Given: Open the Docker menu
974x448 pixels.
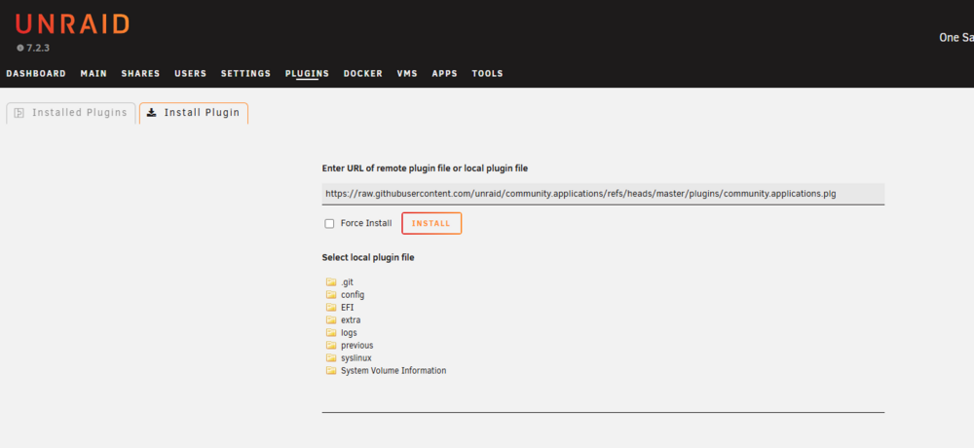Looking at the screenshot, I should click(x=362, y=73).
